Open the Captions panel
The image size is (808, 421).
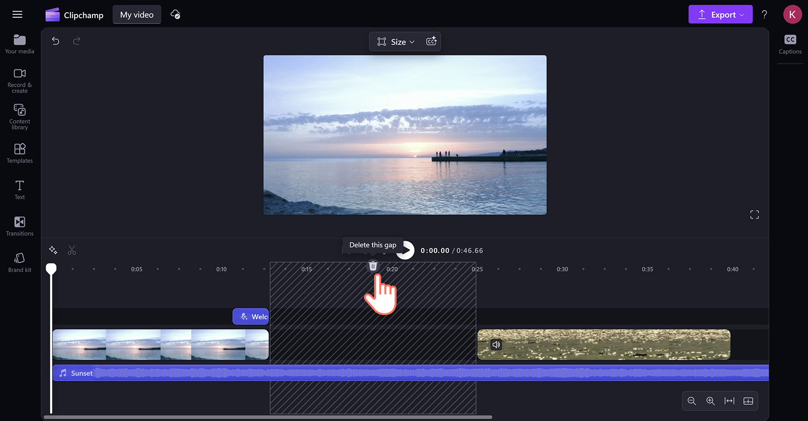pos(790,45)
